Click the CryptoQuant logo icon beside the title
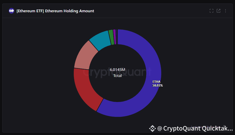Viewport: 235px width, 135px height. pyautogui.click(x=11, y=11)
